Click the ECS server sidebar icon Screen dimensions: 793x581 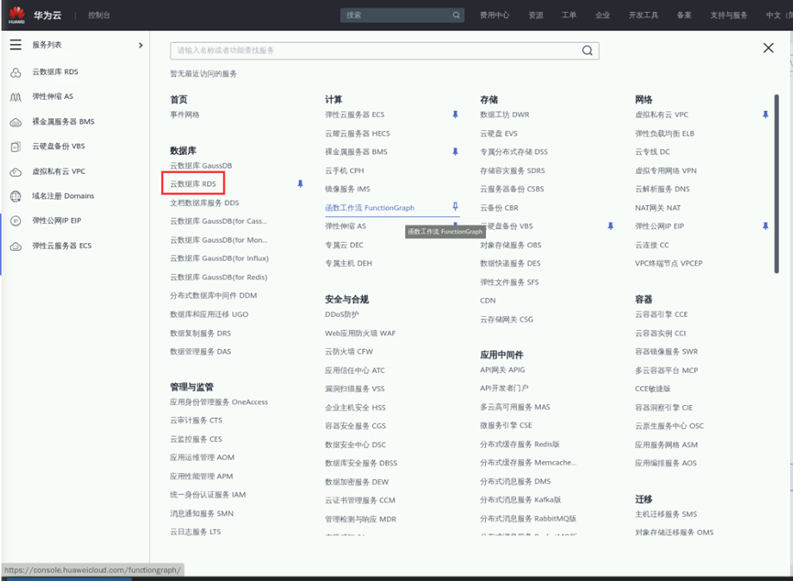[16, 246]
